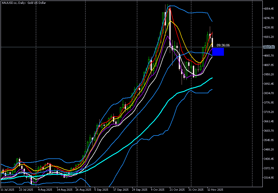
Task: Click the 3834.70 price axis label
Action: click(x=269, y=93)
